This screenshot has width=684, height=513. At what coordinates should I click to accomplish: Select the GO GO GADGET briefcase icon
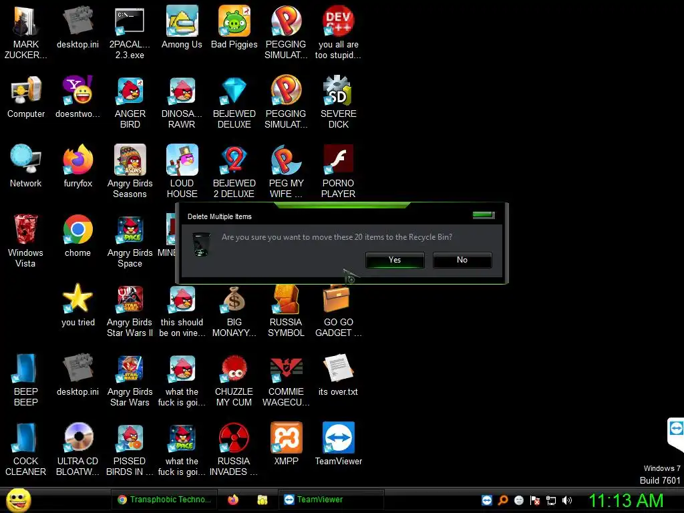pyautogui.click(x=338, y=311)
